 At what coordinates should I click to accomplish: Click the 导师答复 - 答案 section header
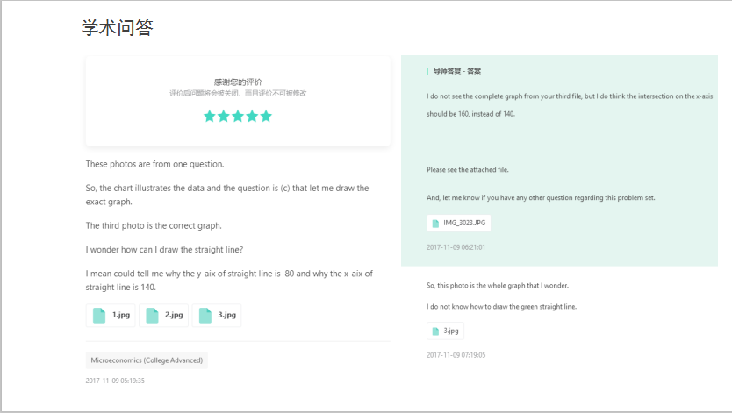tap(456, 71)
